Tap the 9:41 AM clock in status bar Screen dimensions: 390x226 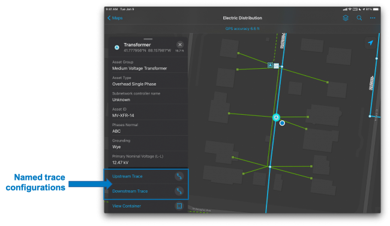click(112, 9)
